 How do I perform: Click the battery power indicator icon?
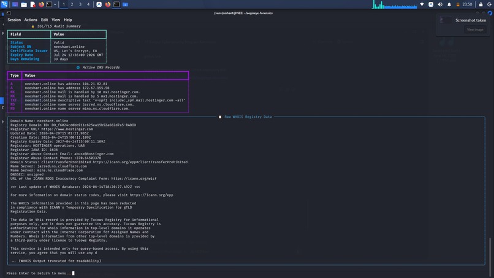pyautogui.click(x=458, y=4)
